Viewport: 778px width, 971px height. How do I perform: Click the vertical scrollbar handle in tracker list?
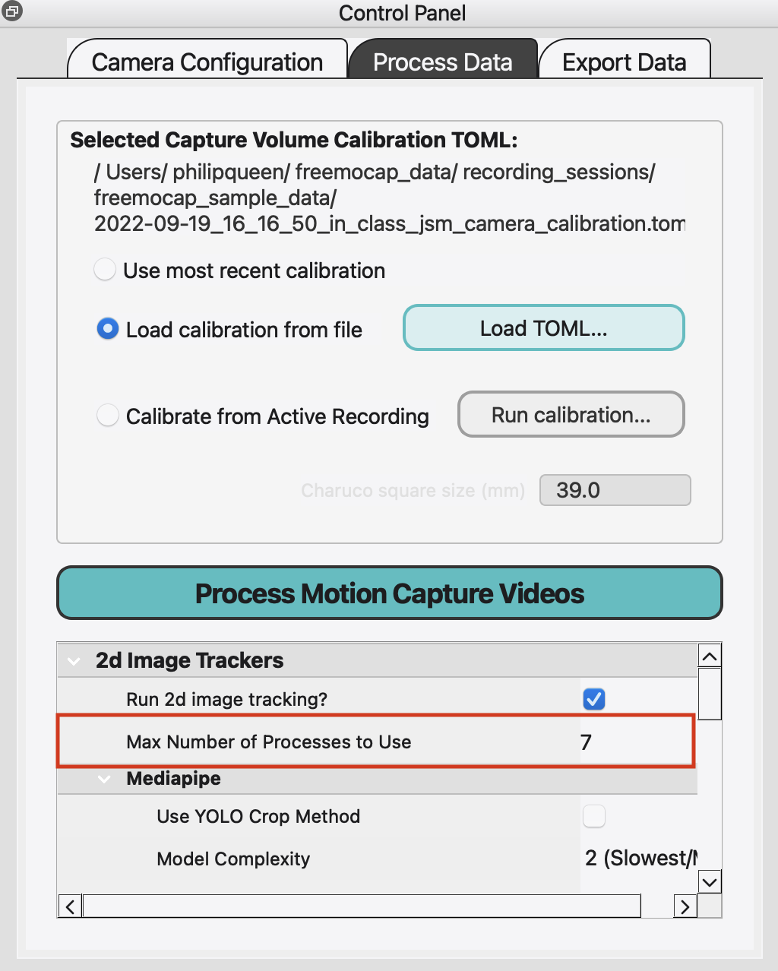pos(710,693)
